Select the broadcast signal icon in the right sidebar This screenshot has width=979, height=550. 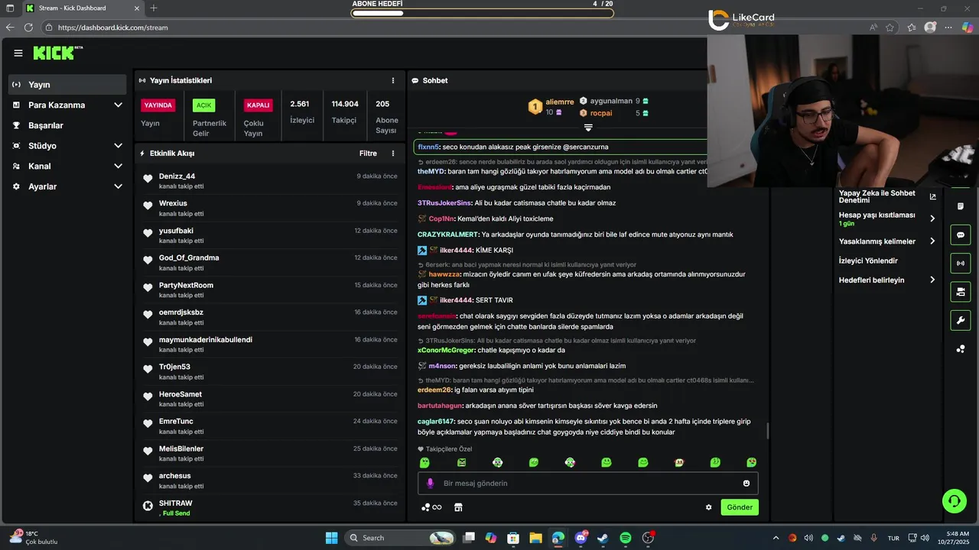pyautogui.click(x=961, y=264)
